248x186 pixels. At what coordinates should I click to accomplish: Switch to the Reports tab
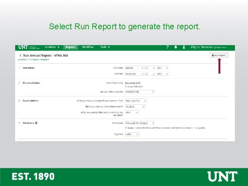coord(71,47)
